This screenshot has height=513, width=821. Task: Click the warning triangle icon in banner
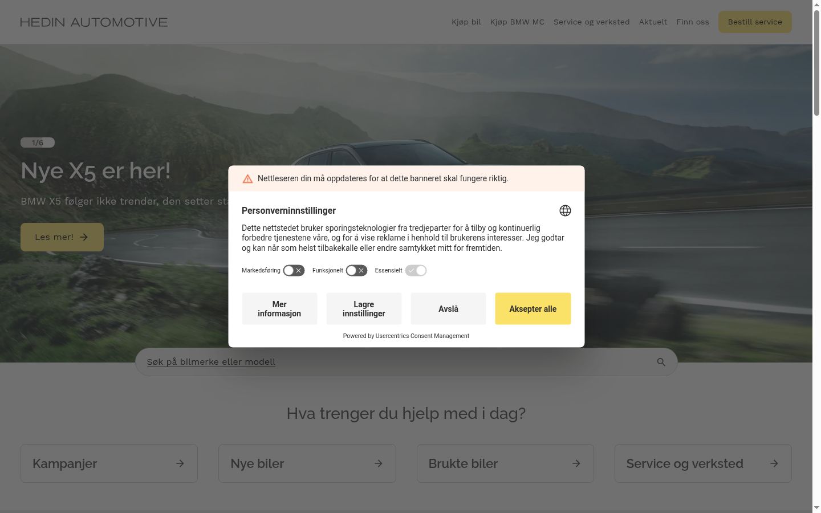pyautogui.click(x=247, y=179)
